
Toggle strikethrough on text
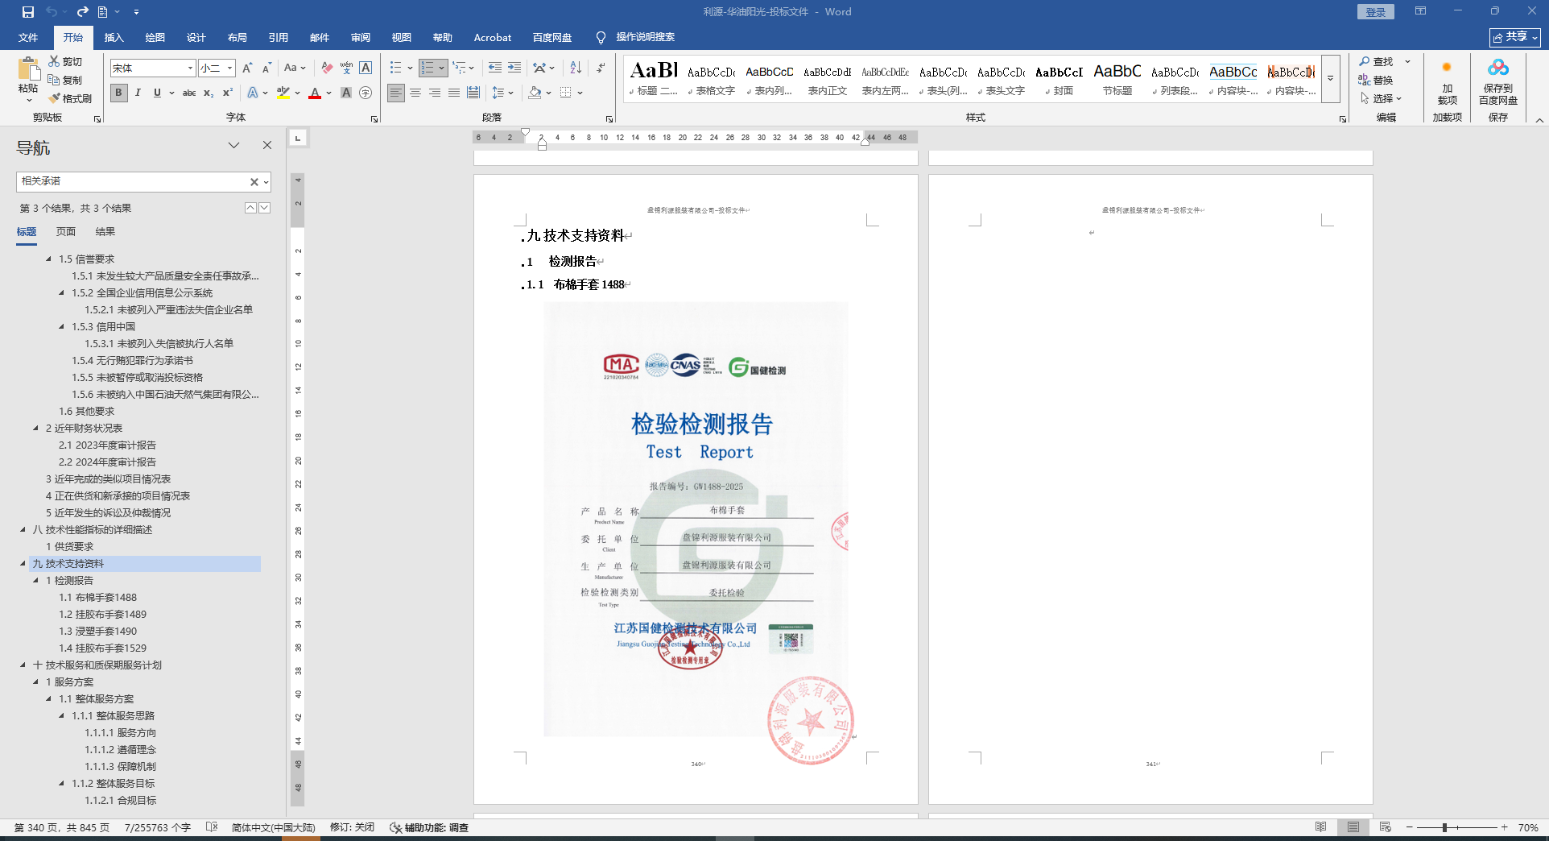tap(189, 93)
